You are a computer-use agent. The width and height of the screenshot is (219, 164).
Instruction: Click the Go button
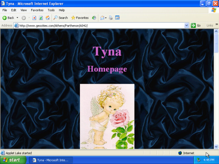coord(195,26)
